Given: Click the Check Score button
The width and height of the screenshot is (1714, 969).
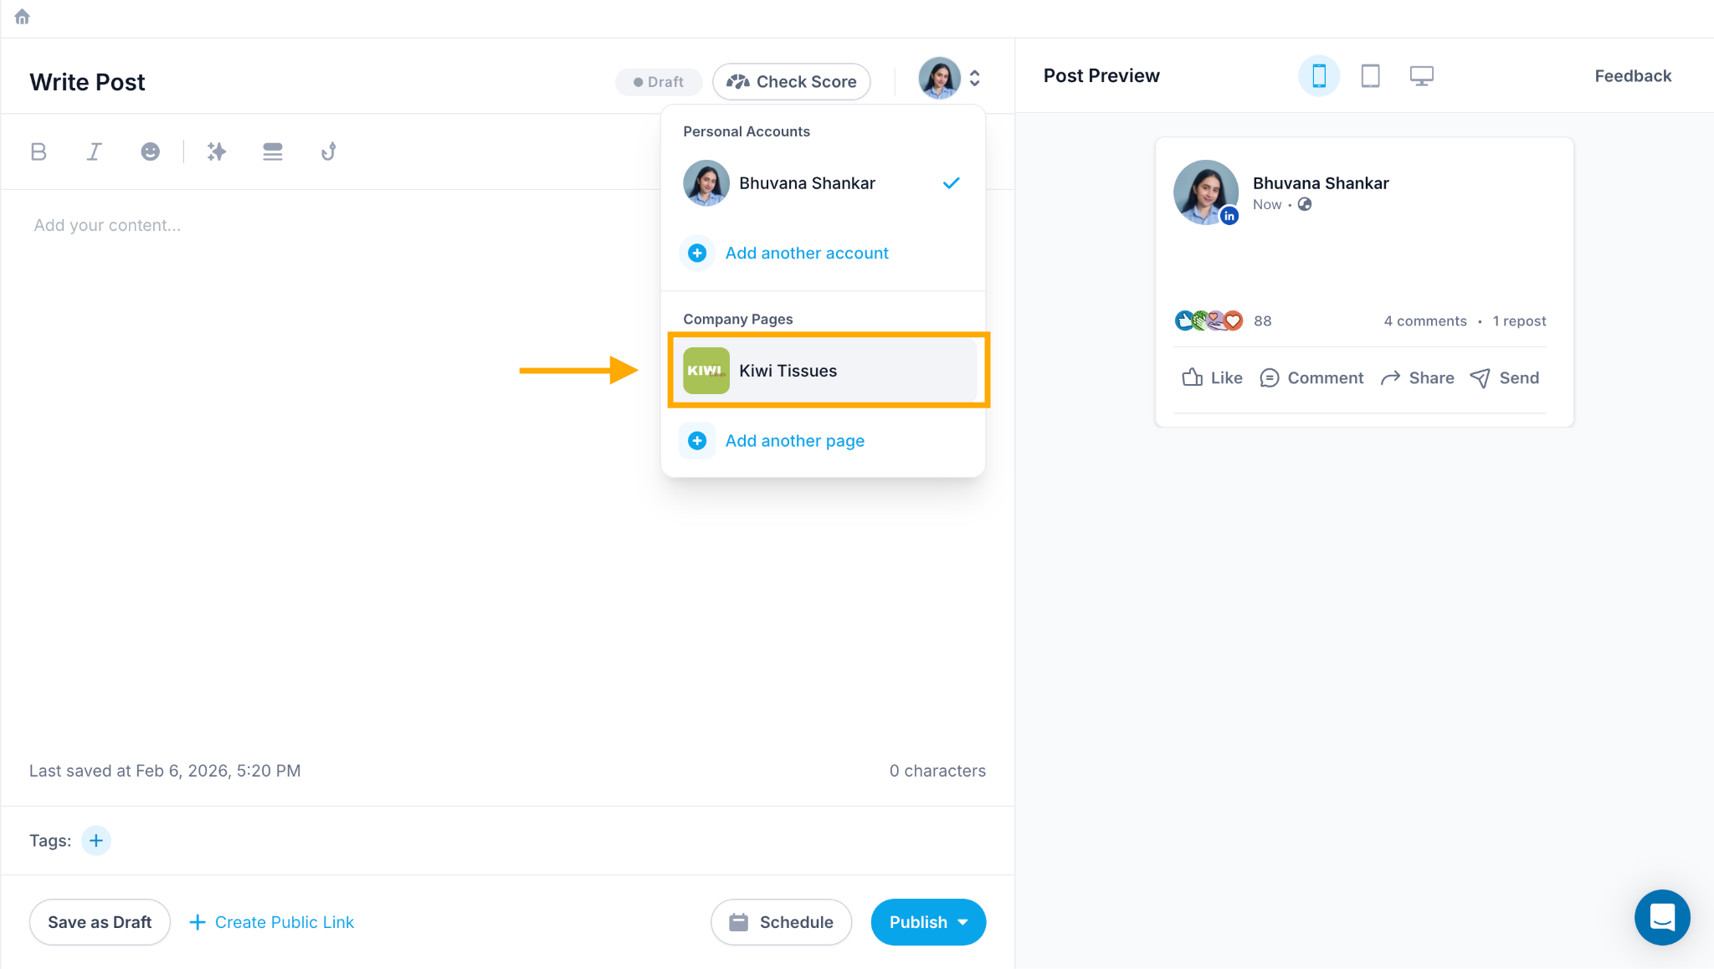Looking at the screenshot, I should pos(791,82).
